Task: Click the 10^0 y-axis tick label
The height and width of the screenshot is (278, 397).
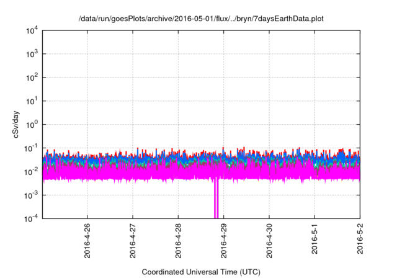Action: click(x=31, y=124)
